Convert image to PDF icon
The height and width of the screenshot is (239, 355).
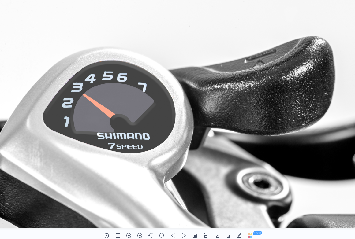coord(217,236)
